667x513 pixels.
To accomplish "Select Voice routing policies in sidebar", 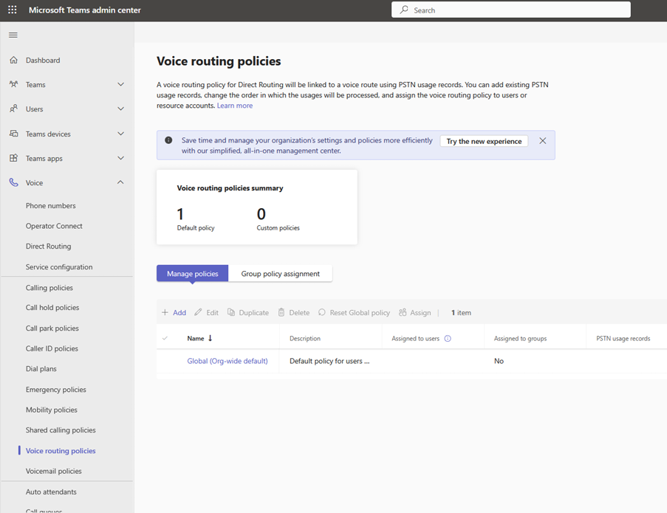I will coord(61,450).
